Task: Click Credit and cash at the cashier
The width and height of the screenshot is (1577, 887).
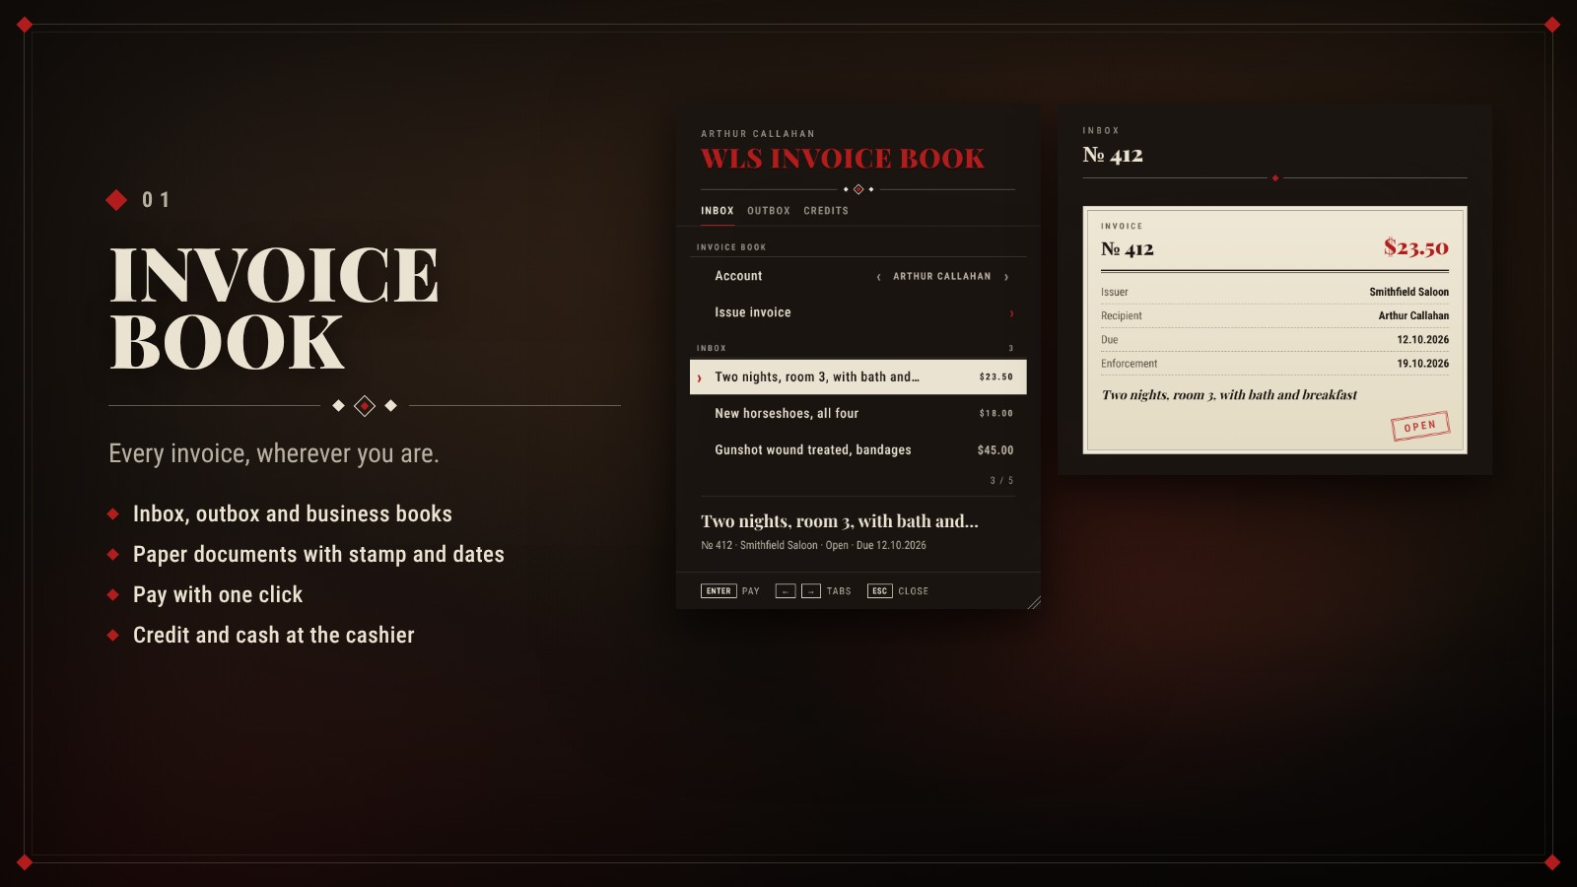Action: point(274,635)
